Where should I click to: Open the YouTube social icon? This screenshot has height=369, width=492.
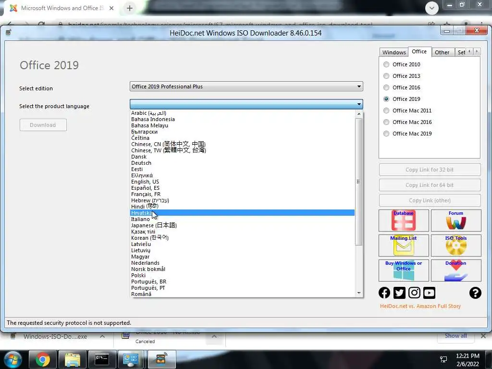[429, 293]
